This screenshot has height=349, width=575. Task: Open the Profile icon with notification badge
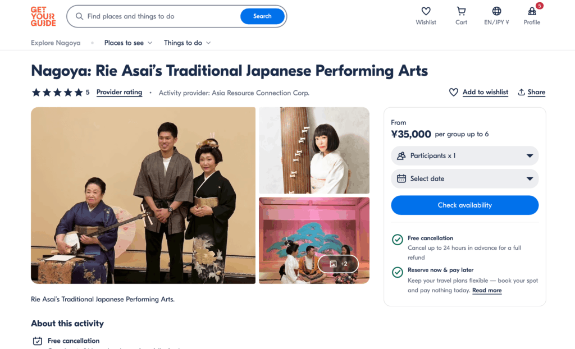pyautogui.click(x=532, y=12)
